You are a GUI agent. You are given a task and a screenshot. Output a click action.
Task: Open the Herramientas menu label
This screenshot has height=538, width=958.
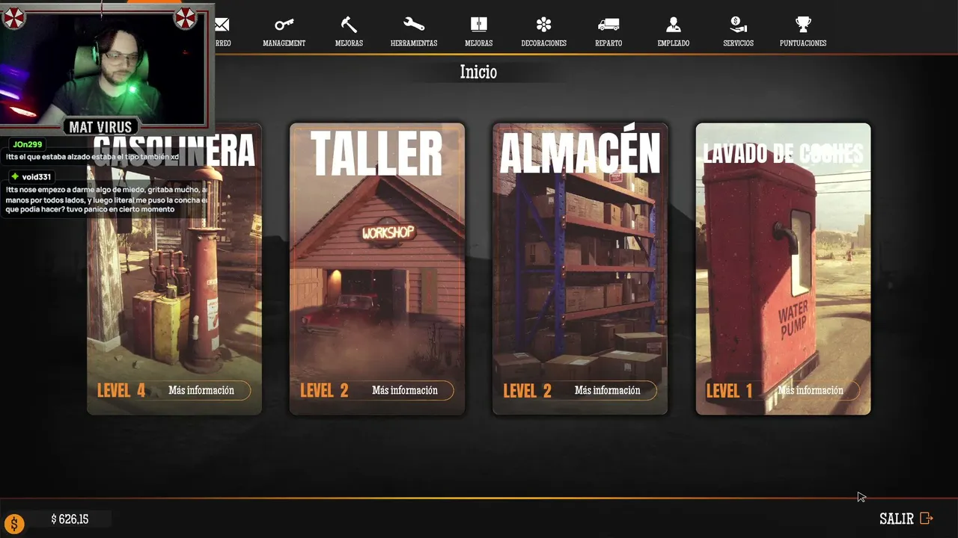tap(414, 43)
